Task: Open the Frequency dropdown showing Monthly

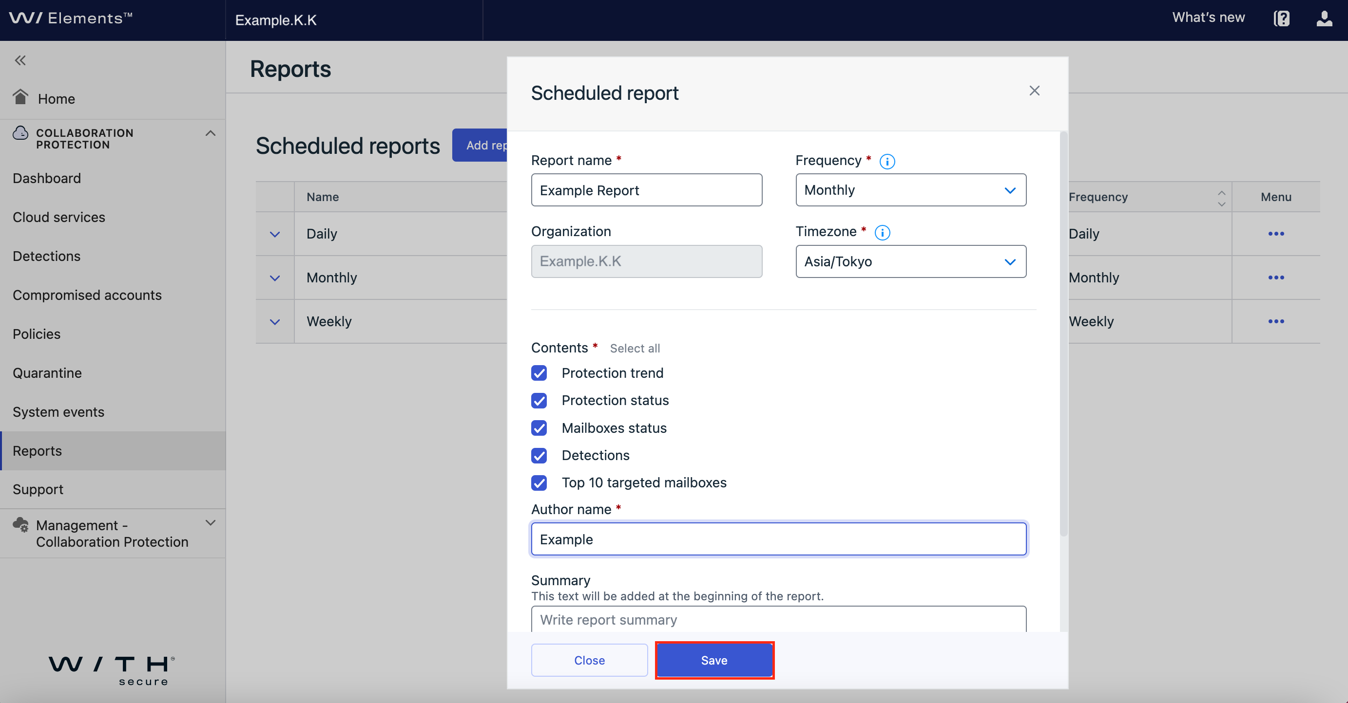Action: pyautogui.click(x=910, y=190)
